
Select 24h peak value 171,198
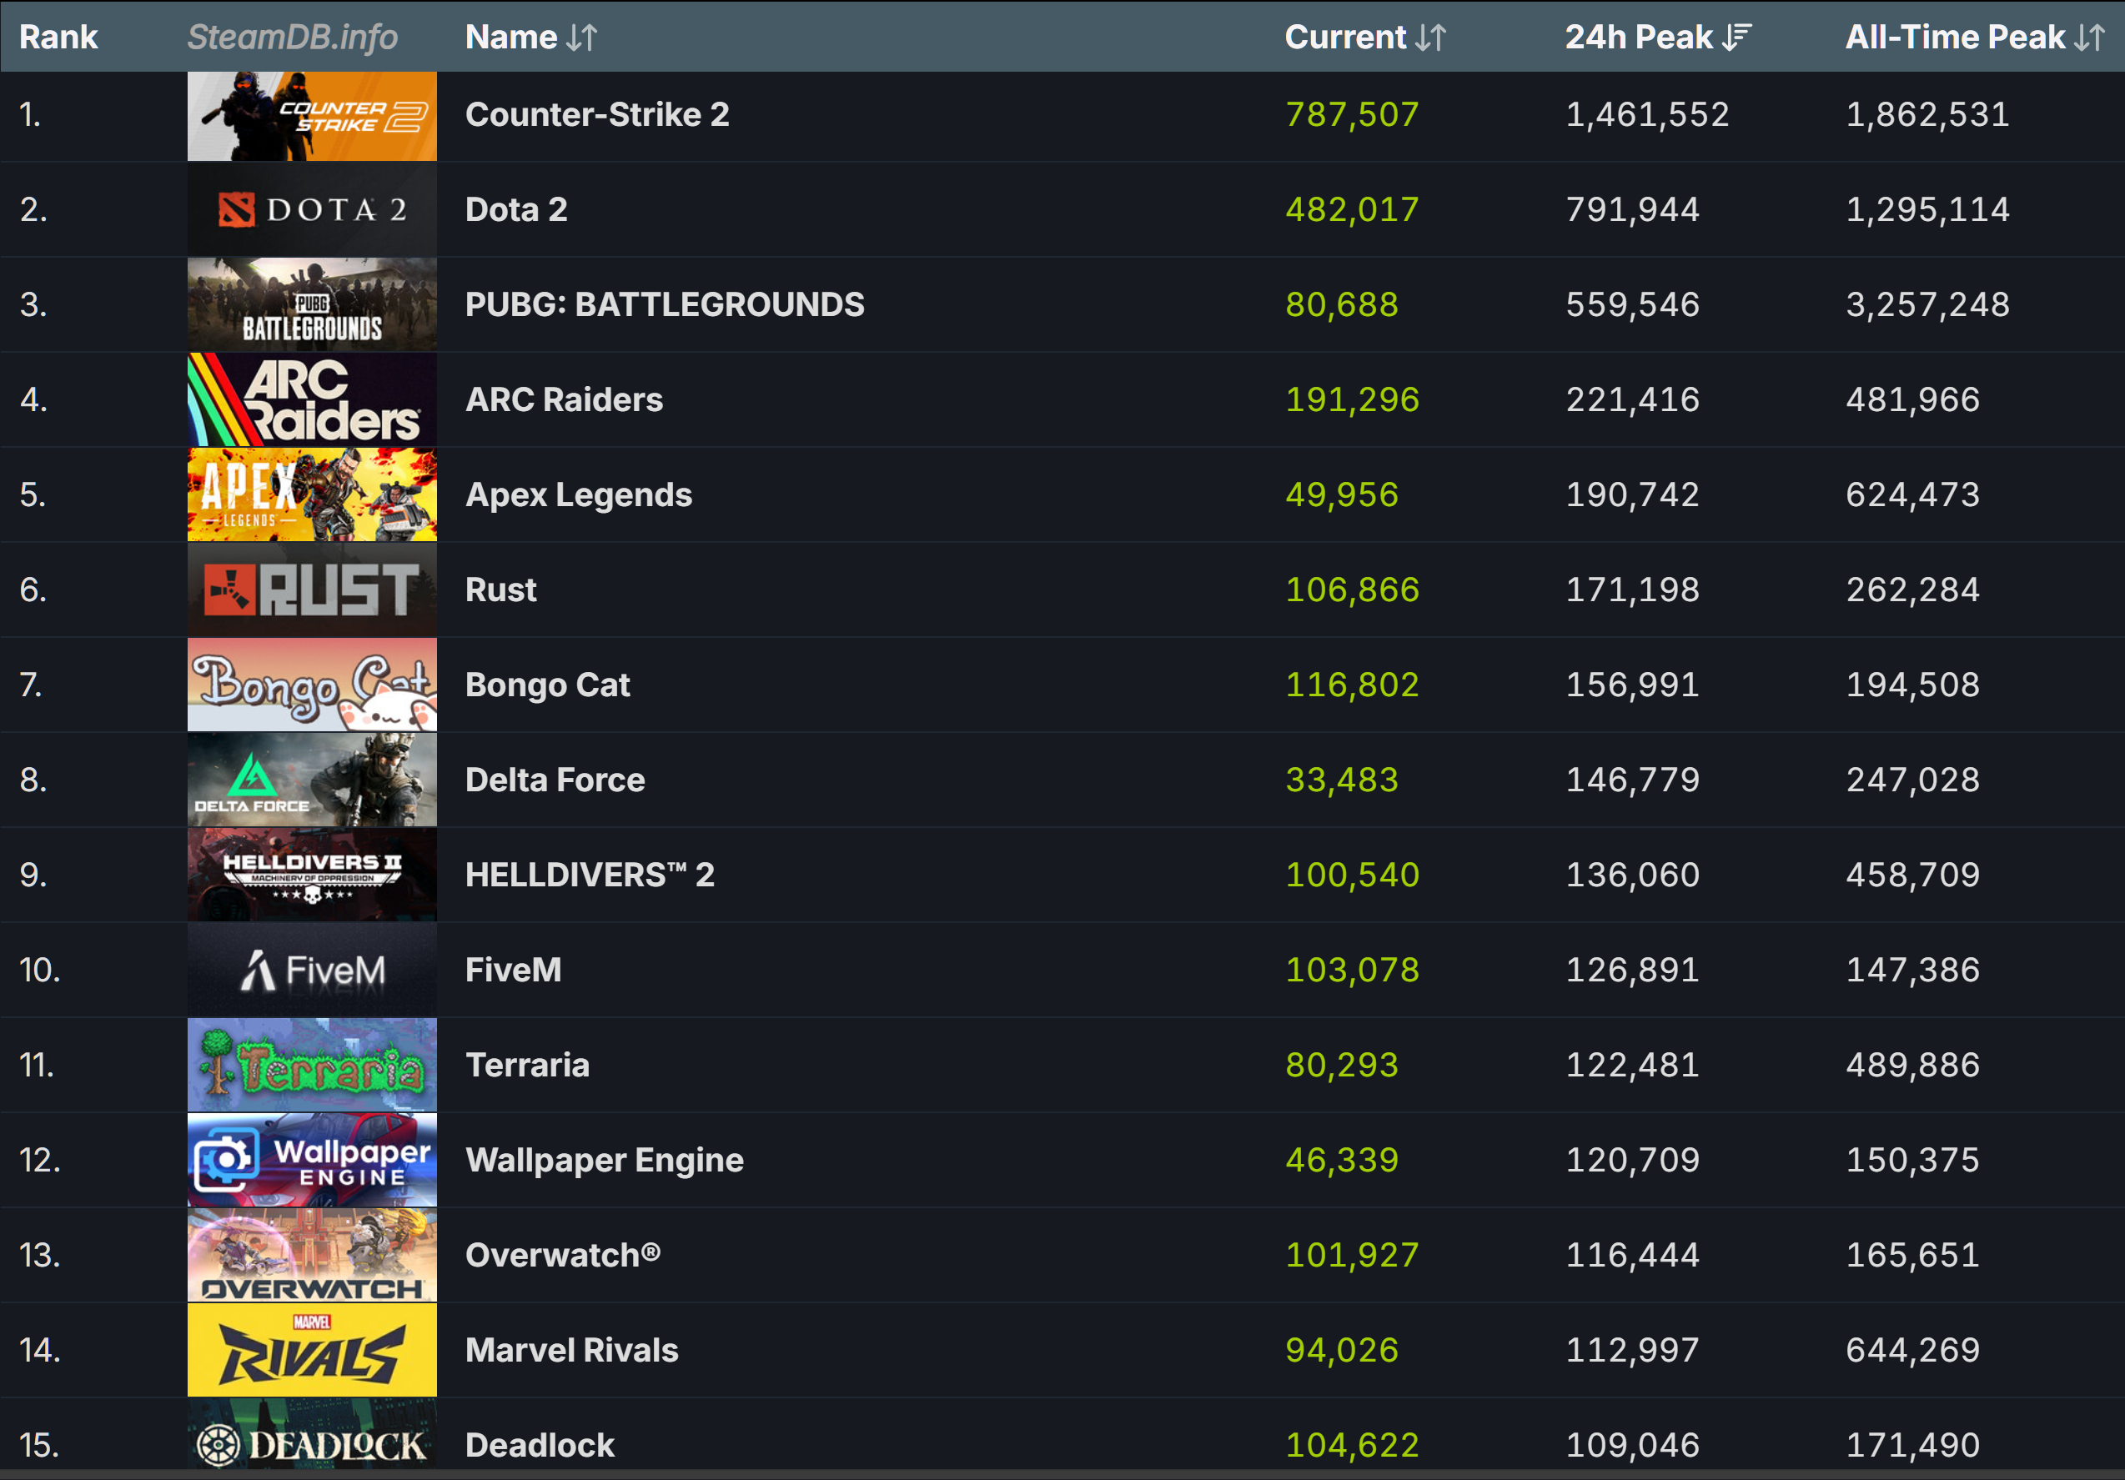[1633, 590]
